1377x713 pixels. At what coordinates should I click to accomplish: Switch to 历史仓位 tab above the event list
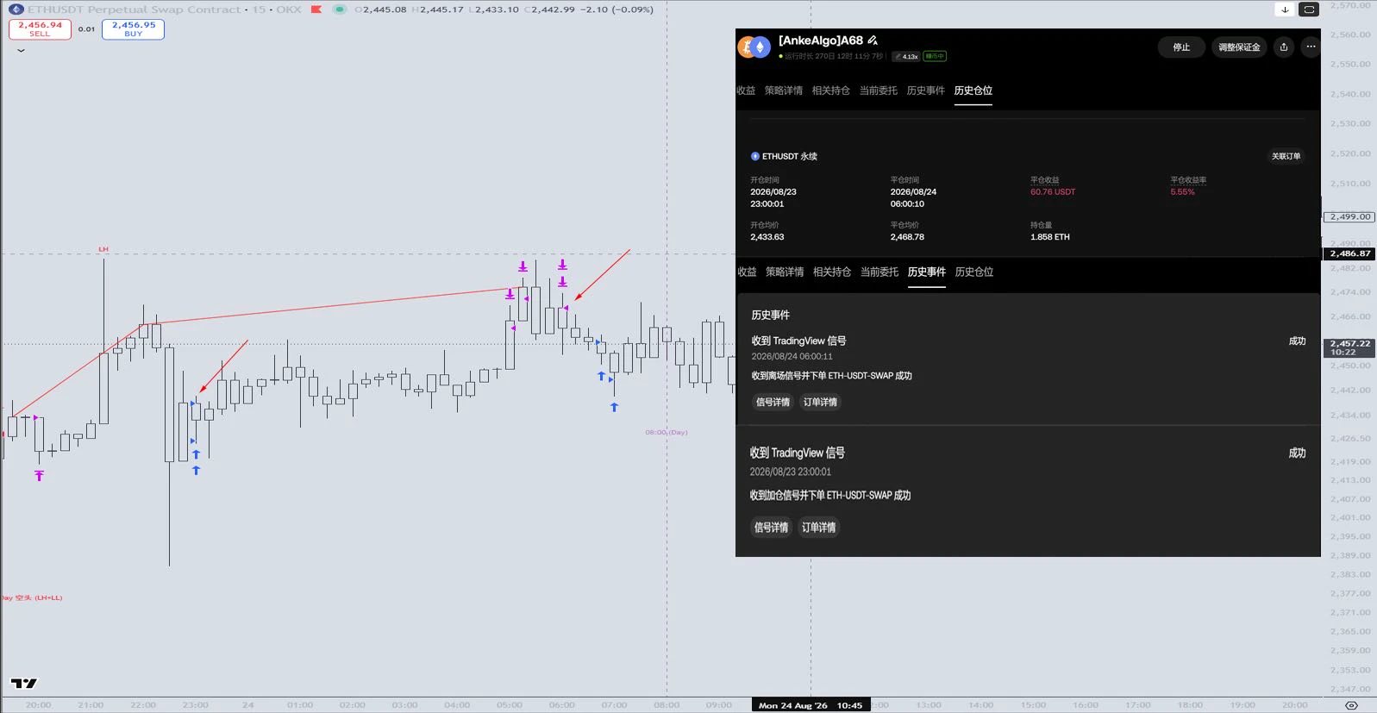tap(974, 272)
